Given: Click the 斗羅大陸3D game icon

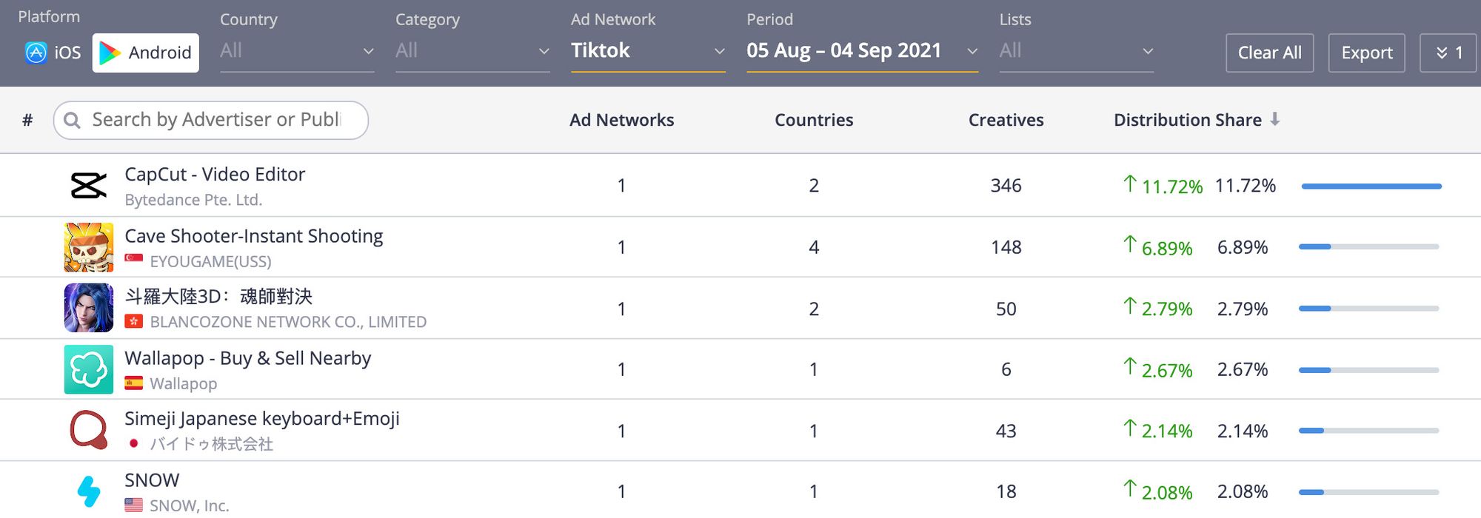Looking at the screenshot, I should tap(89, 308).
